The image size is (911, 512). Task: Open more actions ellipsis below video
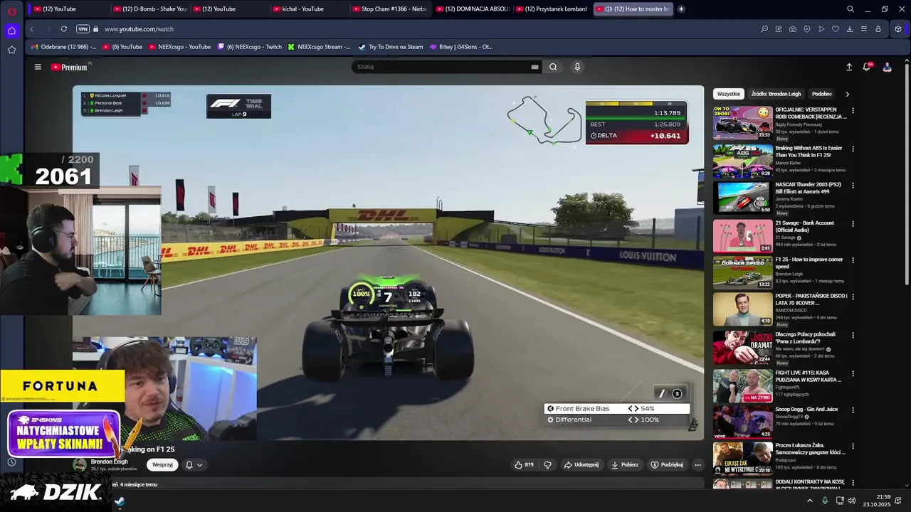point(697,464)
